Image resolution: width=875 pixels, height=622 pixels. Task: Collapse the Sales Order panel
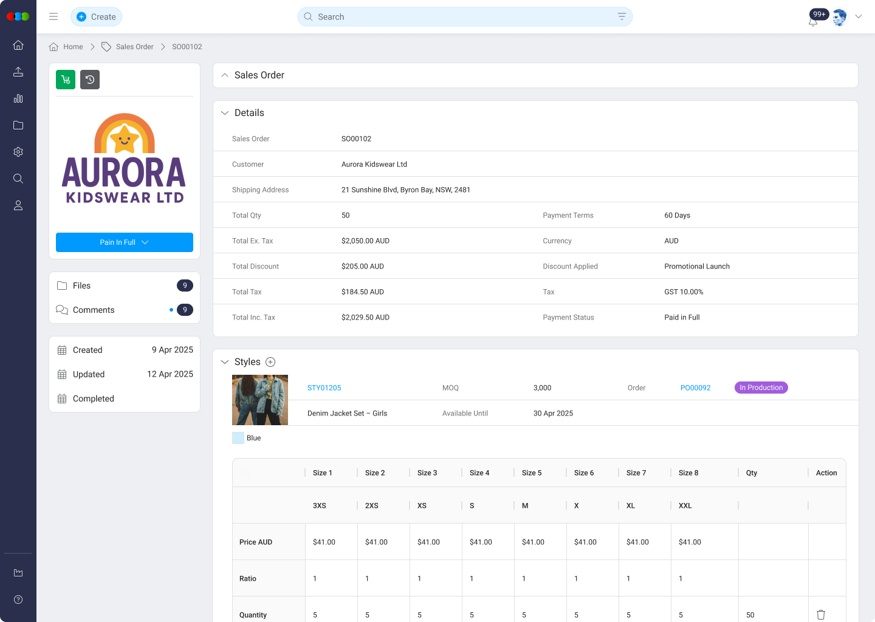225,75
